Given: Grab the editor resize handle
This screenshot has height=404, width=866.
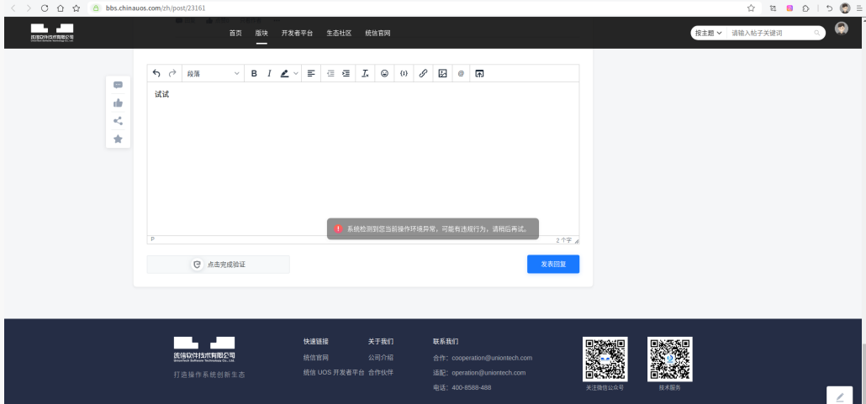Looking at the screenshot, I should coord(577,240).
